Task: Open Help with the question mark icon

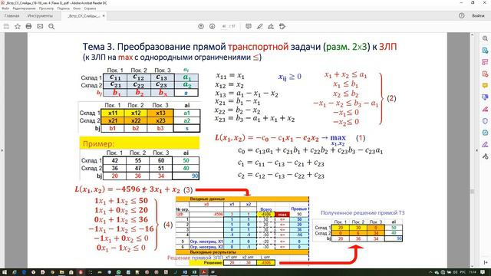Action: tap(462, 15)
